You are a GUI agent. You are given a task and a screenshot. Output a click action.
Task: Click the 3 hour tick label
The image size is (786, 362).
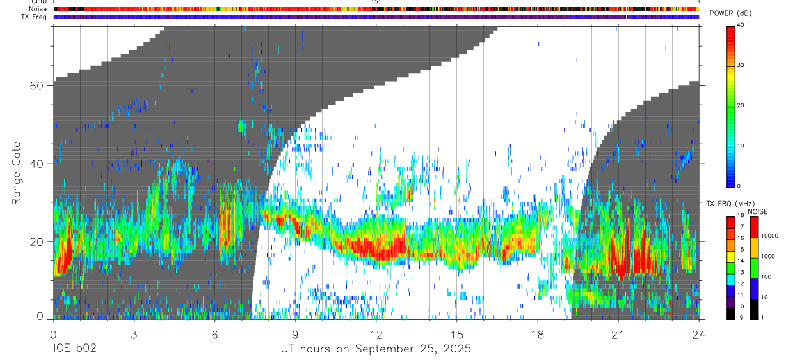pyautogui.click(x=134, y=334)
